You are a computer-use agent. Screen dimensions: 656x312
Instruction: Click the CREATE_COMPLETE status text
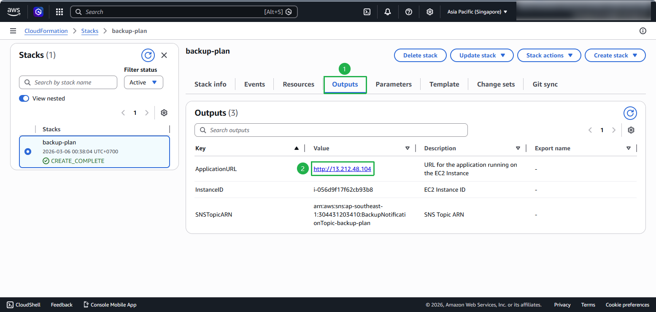(x=78, y=161)
